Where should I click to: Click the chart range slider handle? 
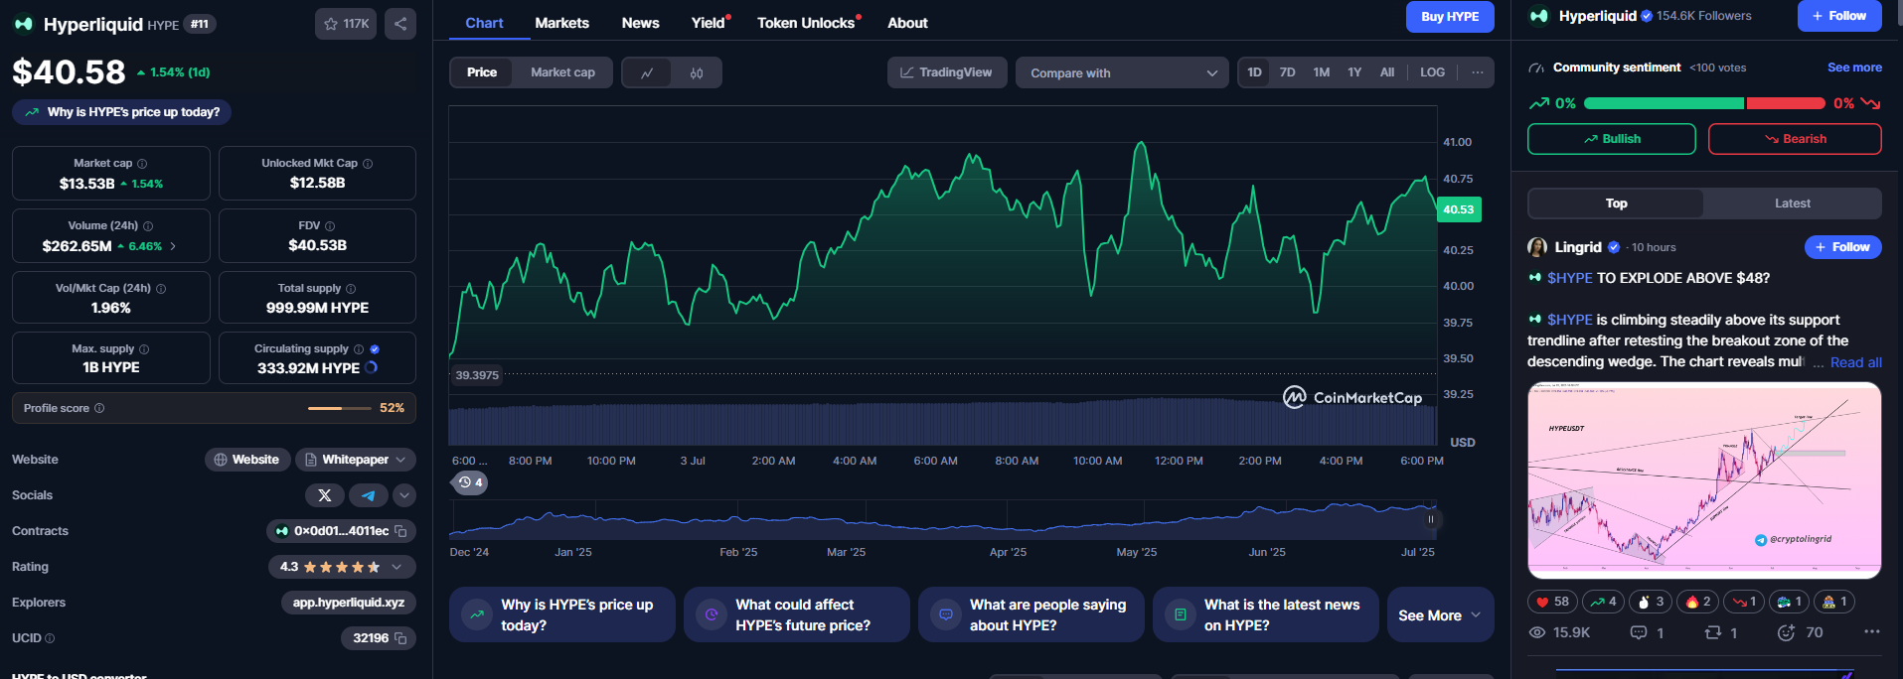click(1431, 519)
